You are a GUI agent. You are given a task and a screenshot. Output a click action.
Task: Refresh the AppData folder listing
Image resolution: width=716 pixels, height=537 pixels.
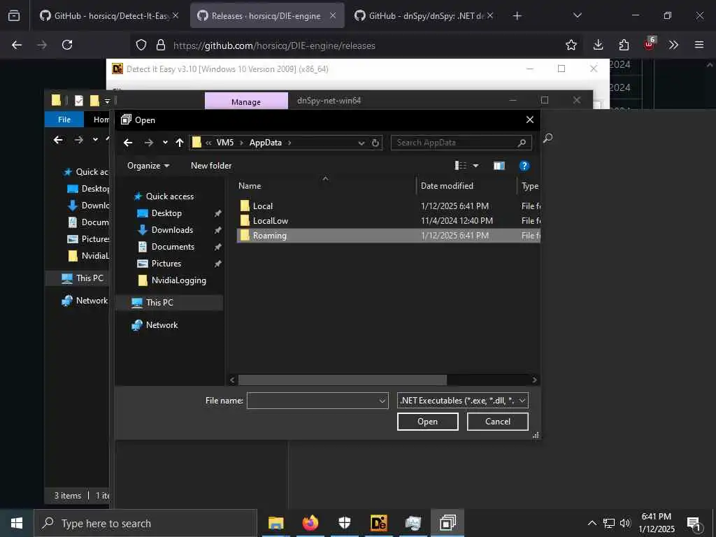[x=375, y=143]
